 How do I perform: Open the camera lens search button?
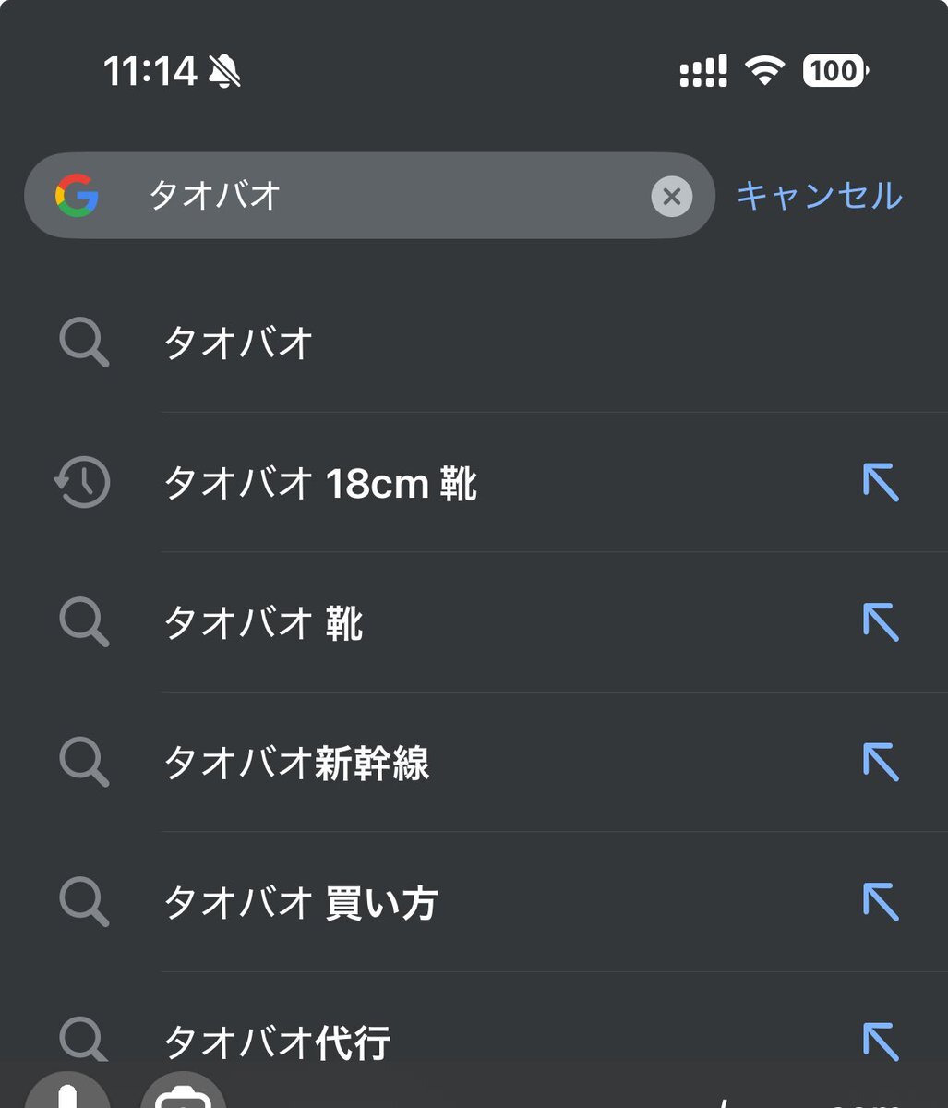coord(183,1091)
